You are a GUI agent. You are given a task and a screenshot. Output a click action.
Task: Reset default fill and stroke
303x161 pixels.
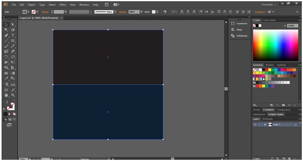pyautogui.click(x=5, y=109)
